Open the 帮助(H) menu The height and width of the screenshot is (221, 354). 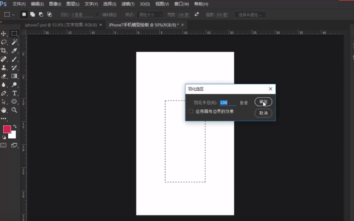(x=201, y=4)
